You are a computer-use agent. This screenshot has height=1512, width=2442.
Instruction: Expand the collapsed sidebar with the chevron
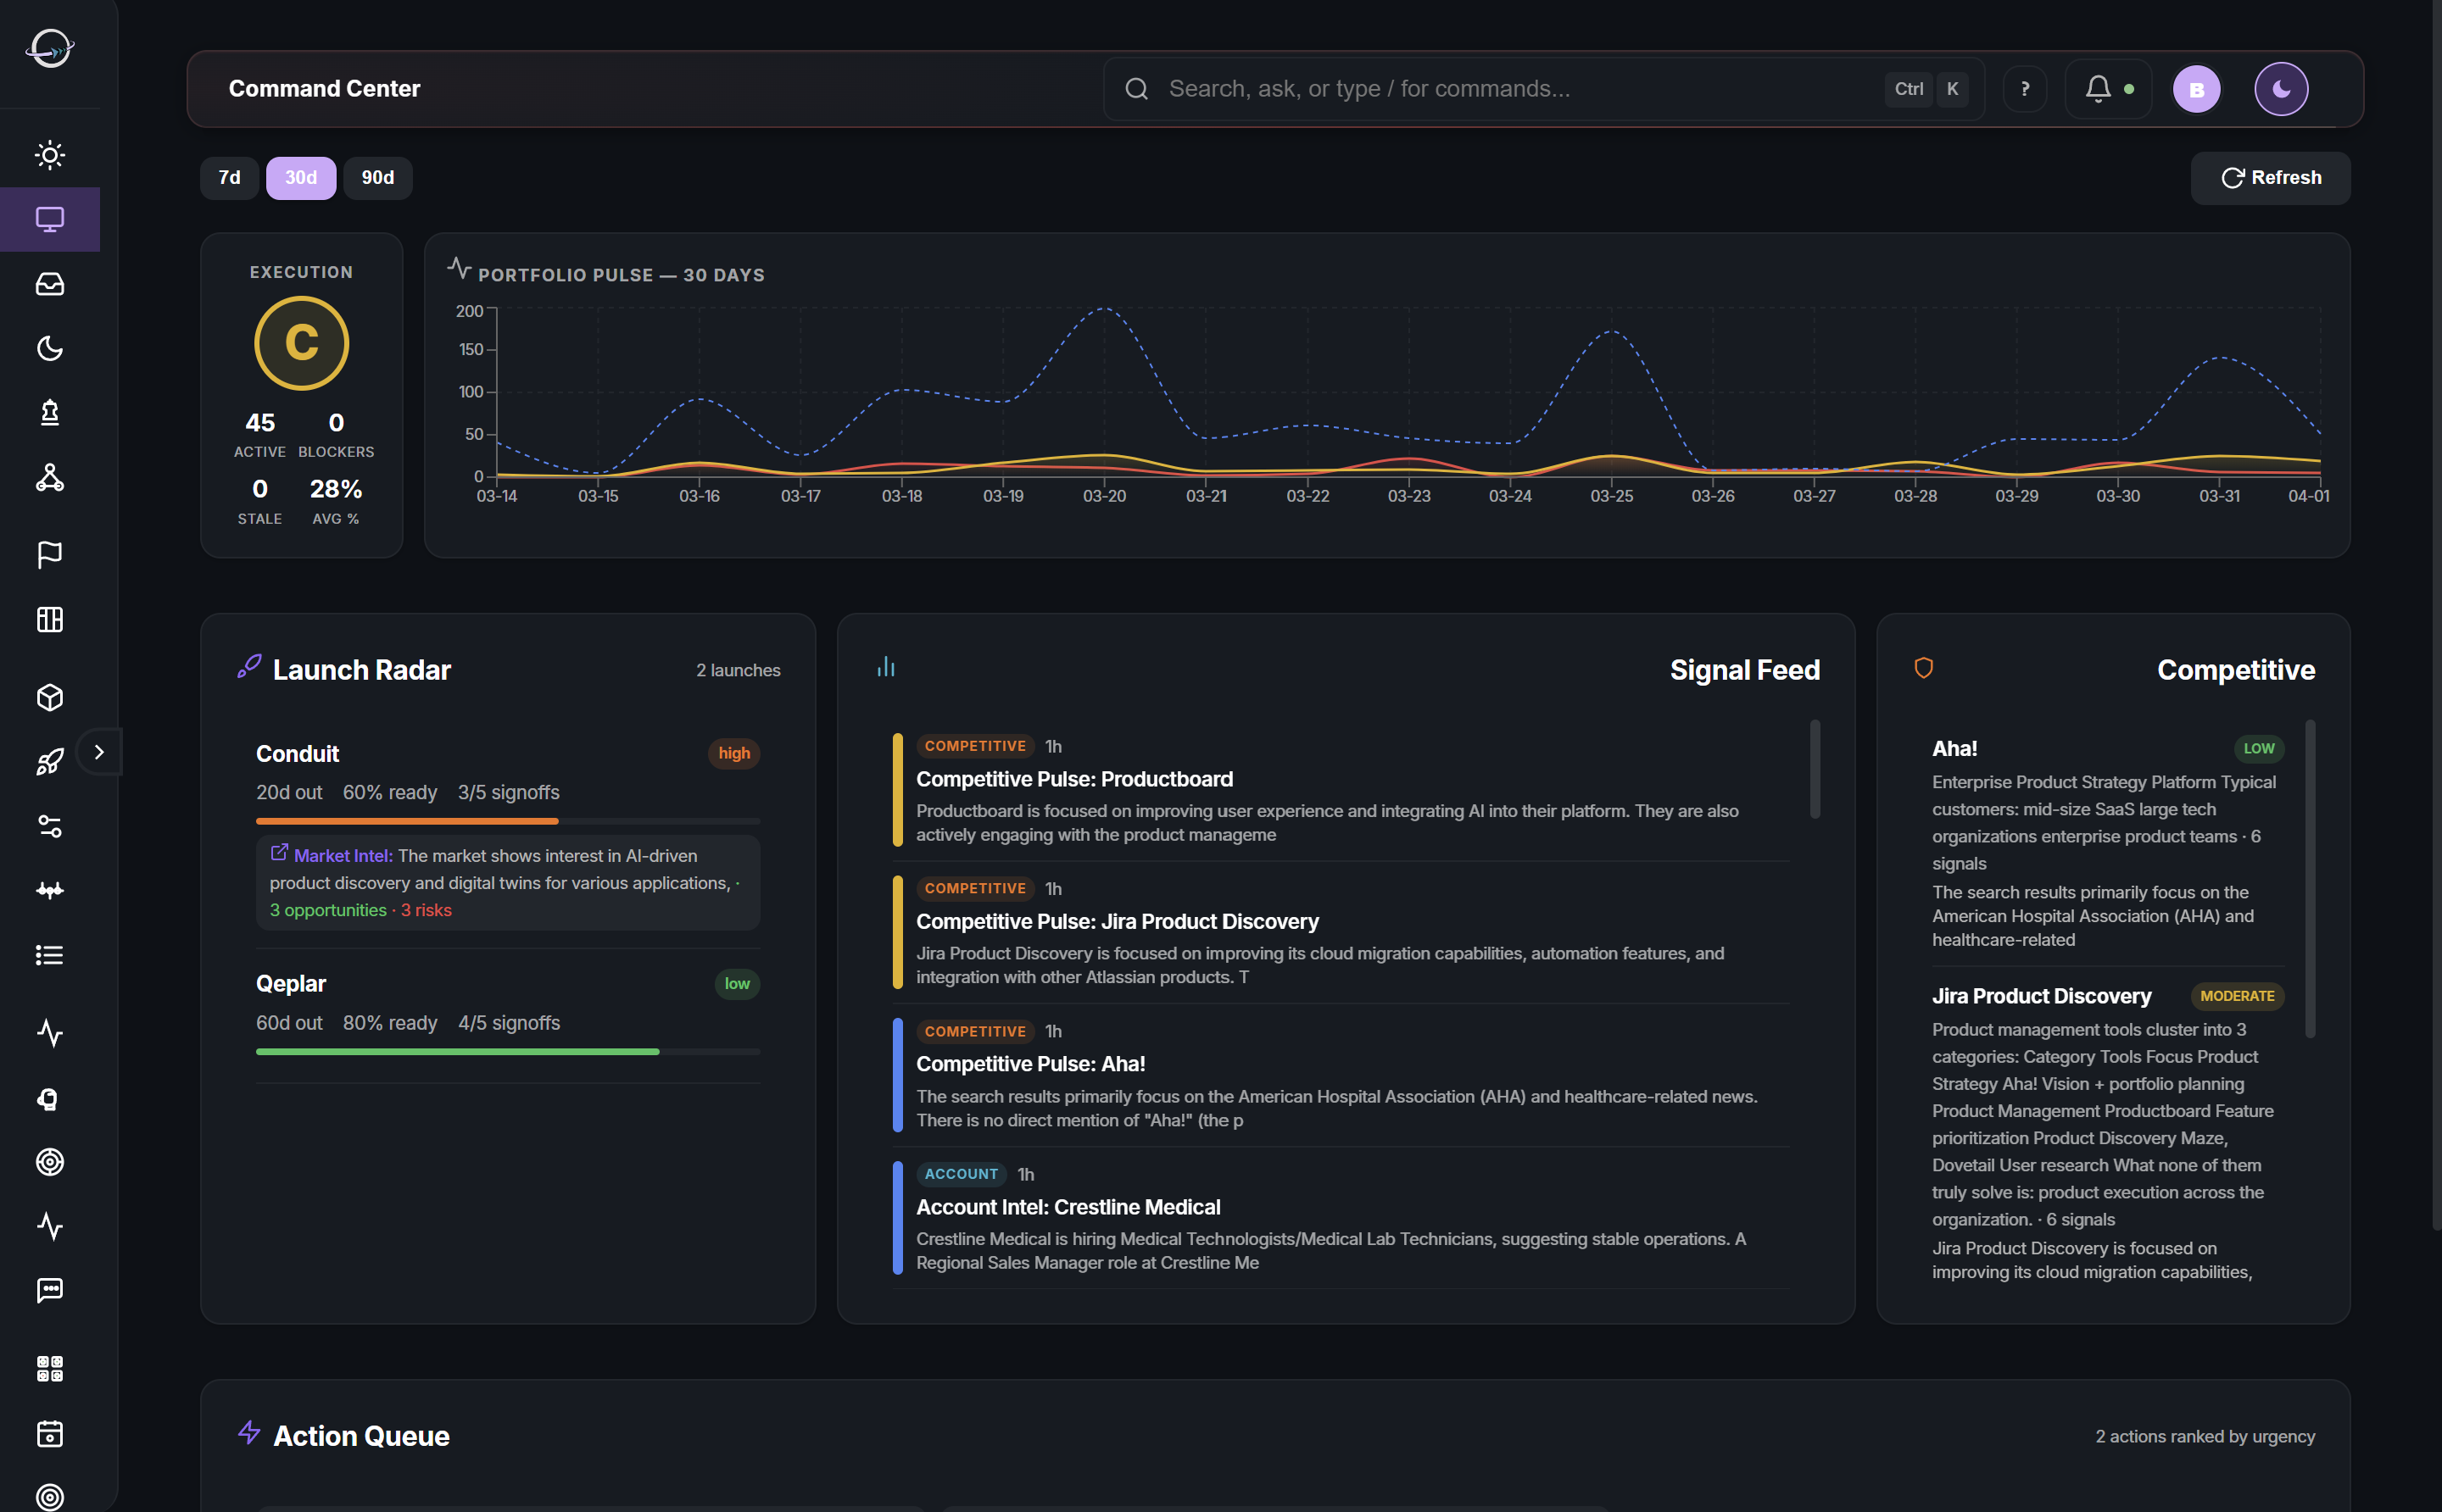[x=99, y=752]
